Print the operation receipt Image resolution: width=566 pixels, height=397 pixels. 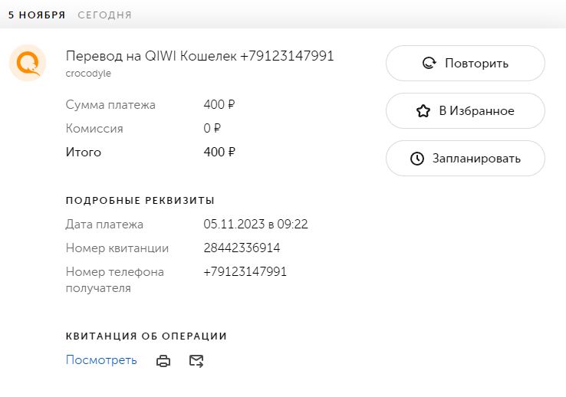click(163, 360)
